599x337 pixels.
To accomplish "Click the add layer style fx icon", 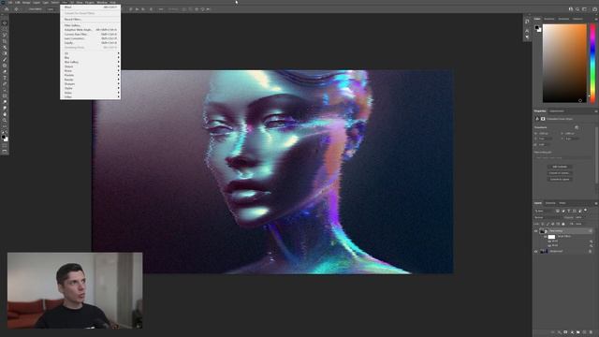I will (560, 332).
